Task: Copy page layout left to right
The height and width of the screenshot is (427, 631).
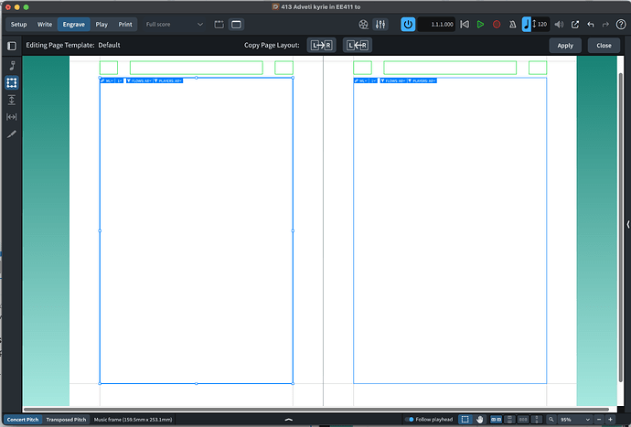Action: click(322, 45)
